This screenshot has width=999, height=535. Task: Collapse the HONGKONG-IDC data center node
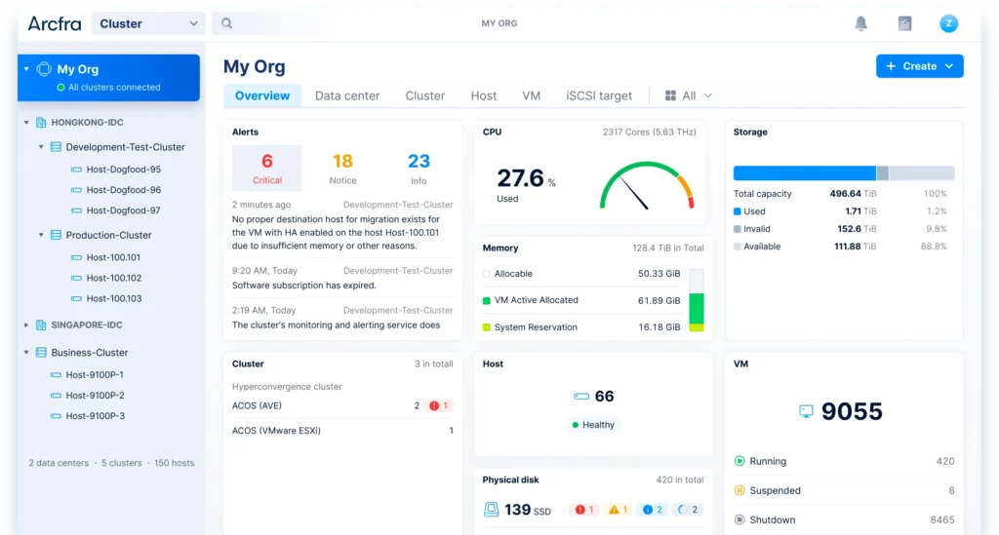point(26,123)
